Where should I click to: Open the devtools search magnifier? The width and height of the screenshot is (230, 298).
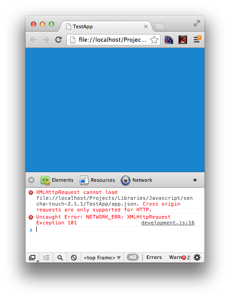click(x=60, y=258)
